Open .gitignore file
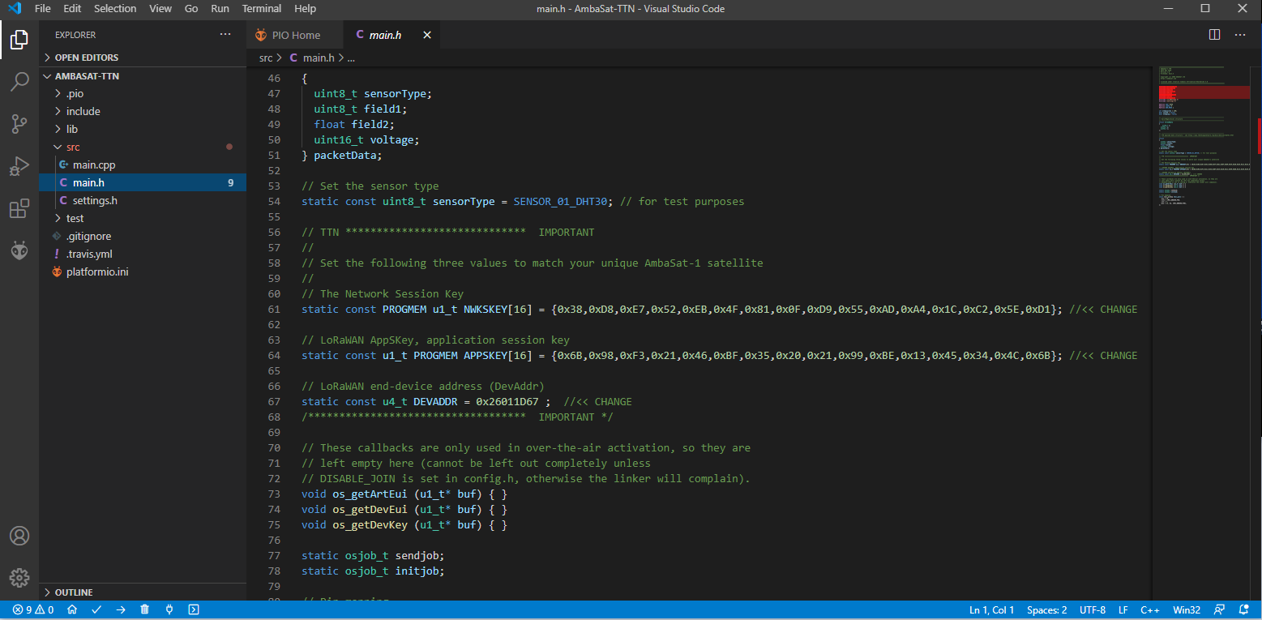This screenshot has width=1262, height=620. (x=143, y=237)
